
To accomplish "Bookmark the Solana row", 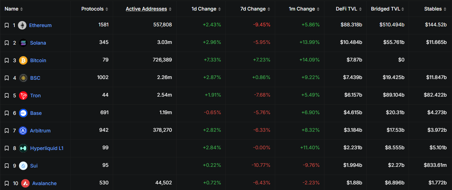I will [x=6, y=43].
